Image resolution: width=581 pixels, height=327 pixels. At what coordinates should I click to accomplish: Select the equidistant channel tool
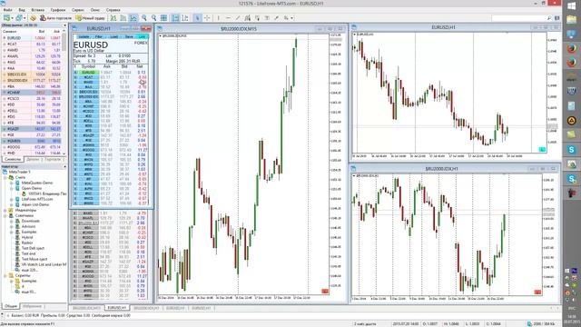[248, 18]
